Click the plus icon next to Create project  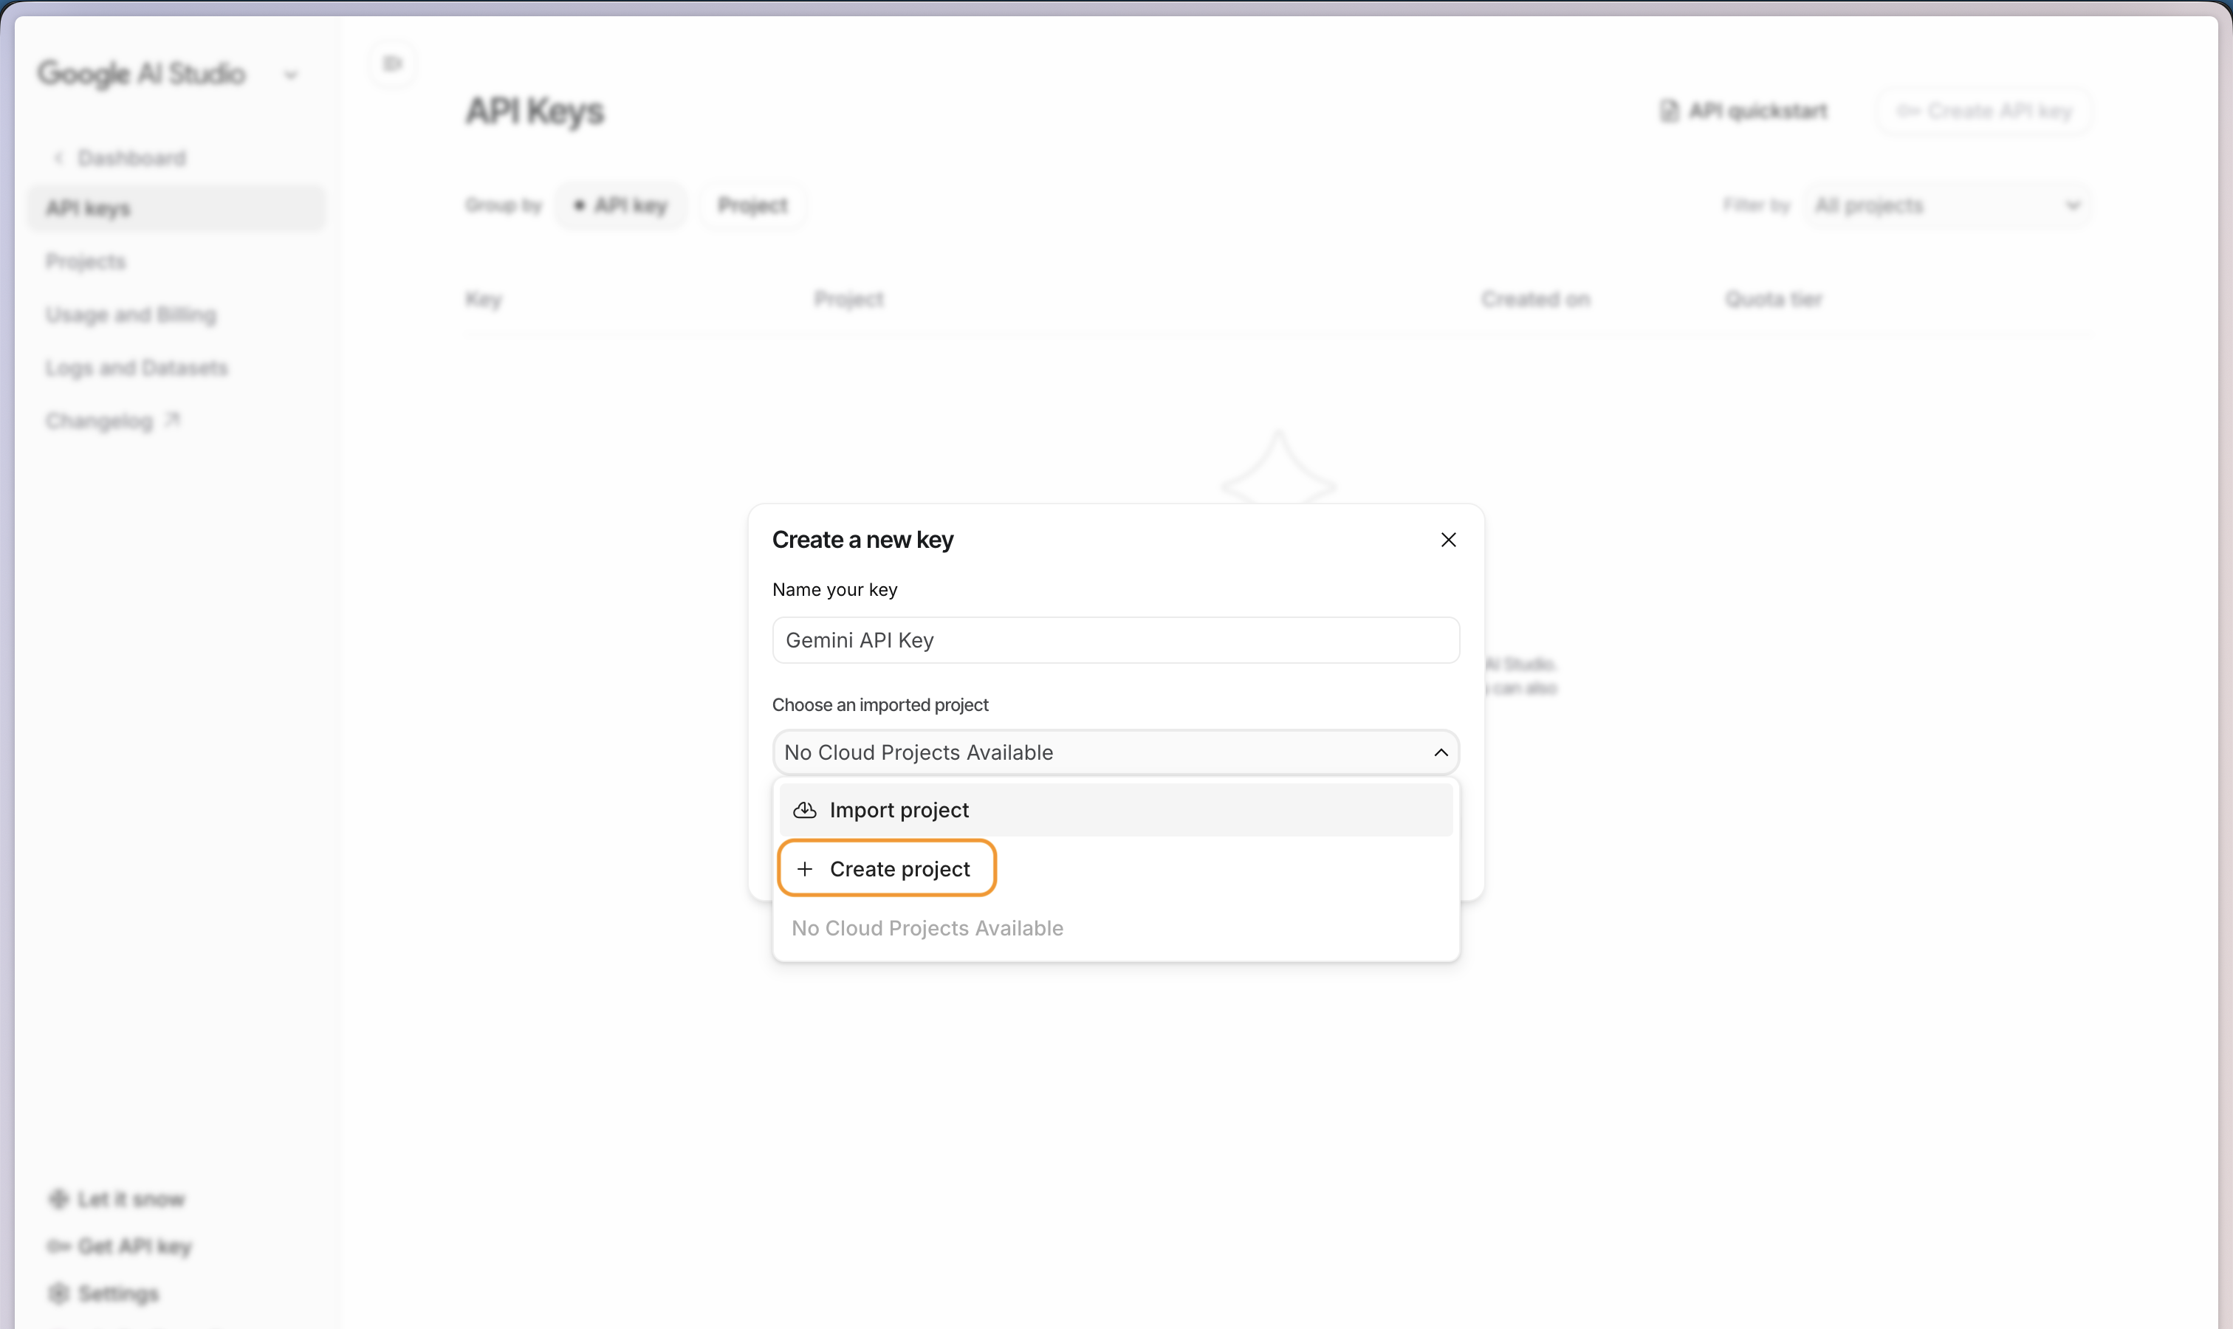point(804,869)
